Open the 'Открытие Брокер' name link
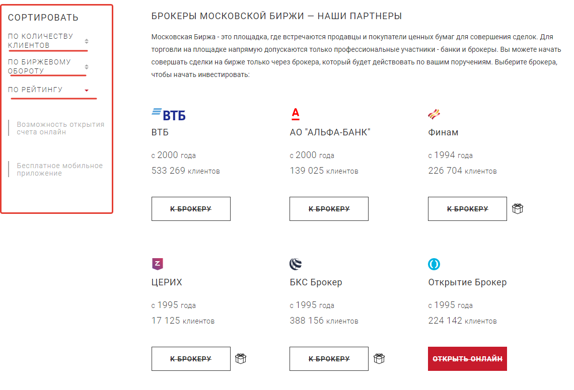Viewport: 574px width, 390px height. pos(467,282)
